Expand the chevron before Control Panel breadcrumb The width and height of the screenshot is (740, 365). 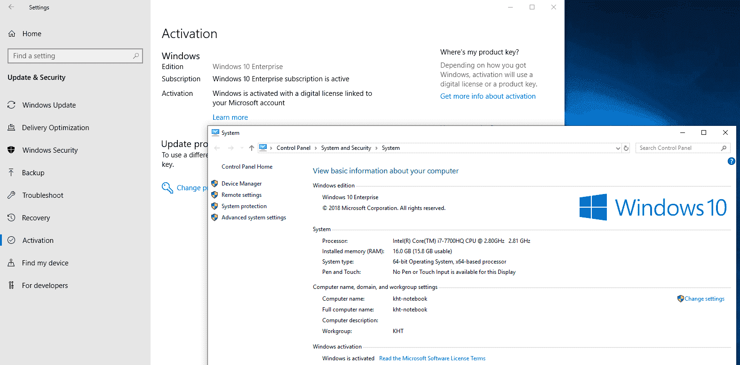(271, 148)
